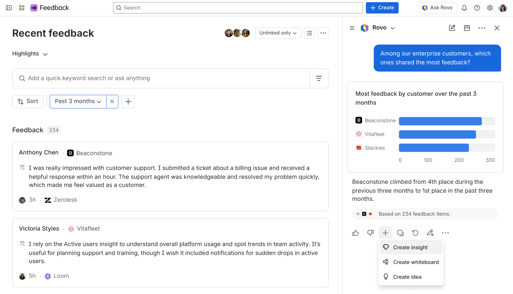Image resolution: width=513 pixels, height=294 pixels.
Task: Copy the Rovo response
Action: (x=400, y=233)
